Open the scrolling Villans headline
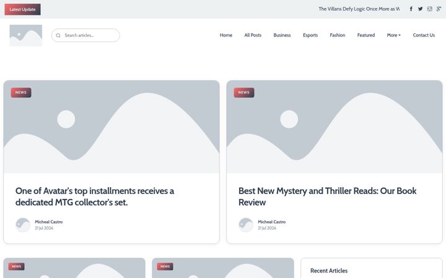Screen dimensions: 446x278 [x=359, y=9]
